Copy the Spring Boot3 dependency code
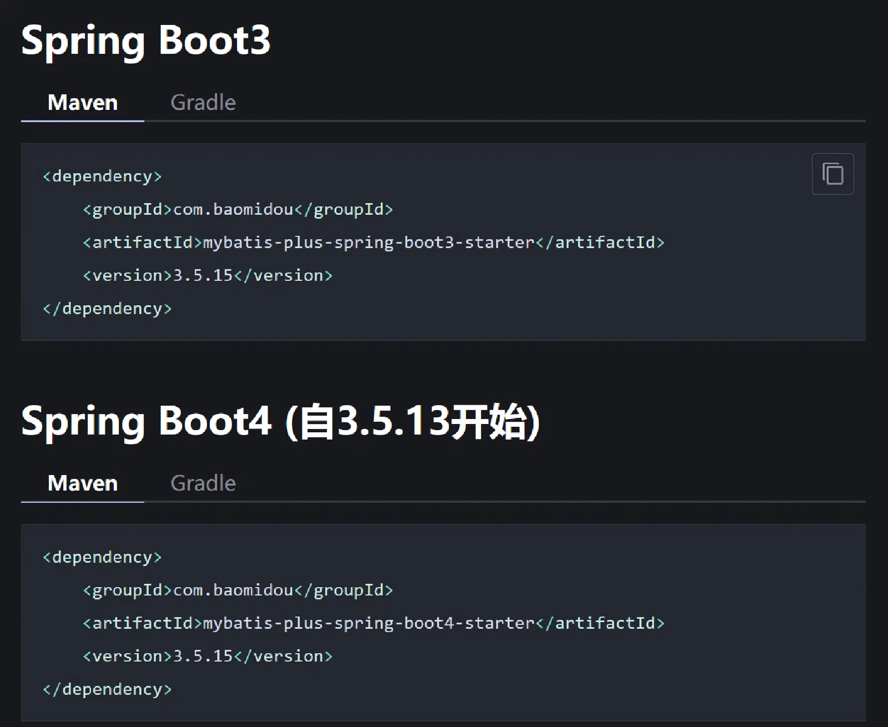 [x=833, y=174]
